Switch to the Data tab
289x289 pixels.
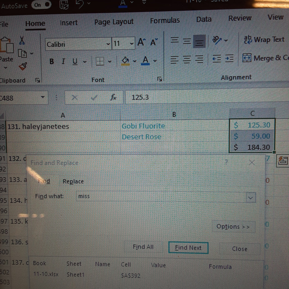click(x=204, y=19)
